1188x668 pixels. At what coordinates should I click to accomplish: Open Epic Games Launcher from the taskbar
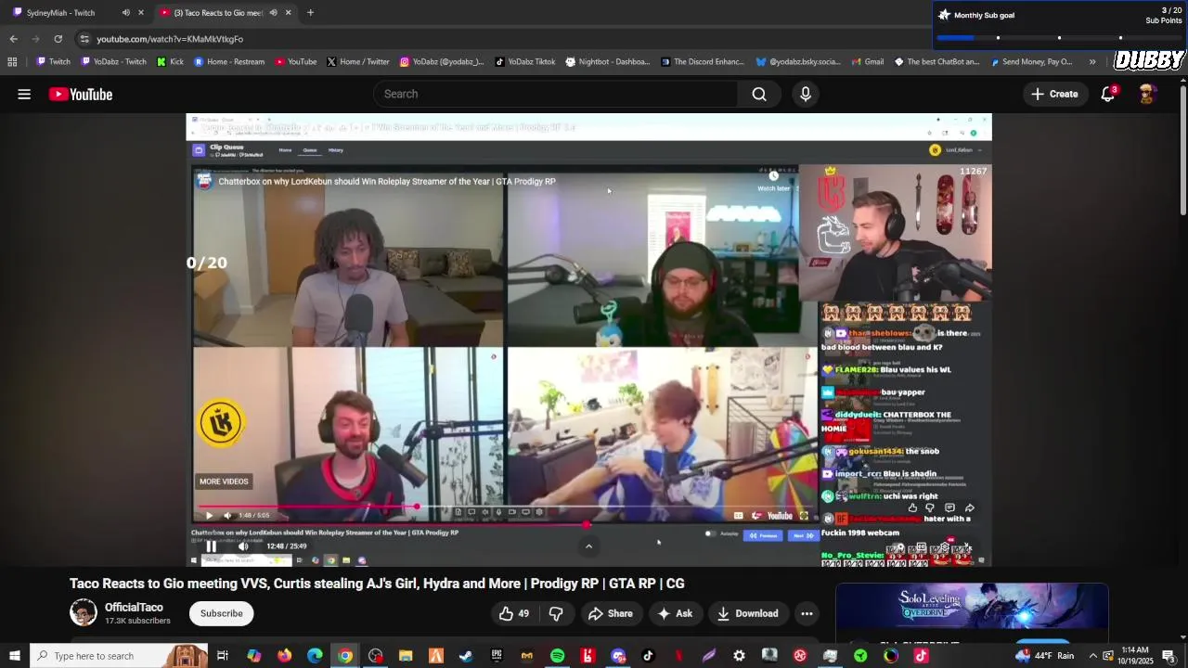point(497,656)
